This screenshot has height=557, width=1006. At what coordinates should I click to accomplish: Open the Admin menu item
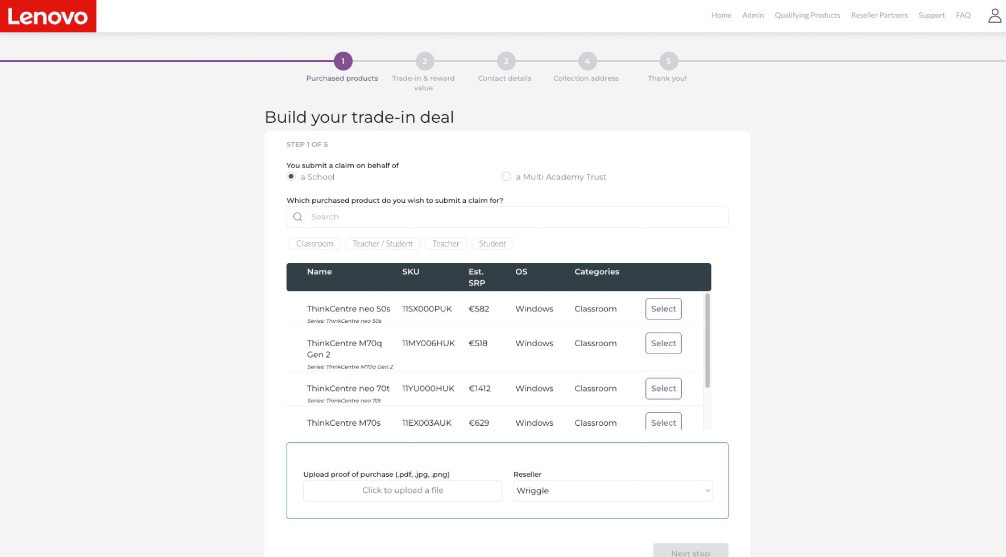tap(753, 15)
